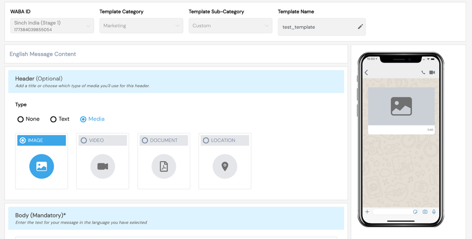This screenshot has height=239, width=472.
Task: Click the location pin icon circle
Action: tap(225, 166)
